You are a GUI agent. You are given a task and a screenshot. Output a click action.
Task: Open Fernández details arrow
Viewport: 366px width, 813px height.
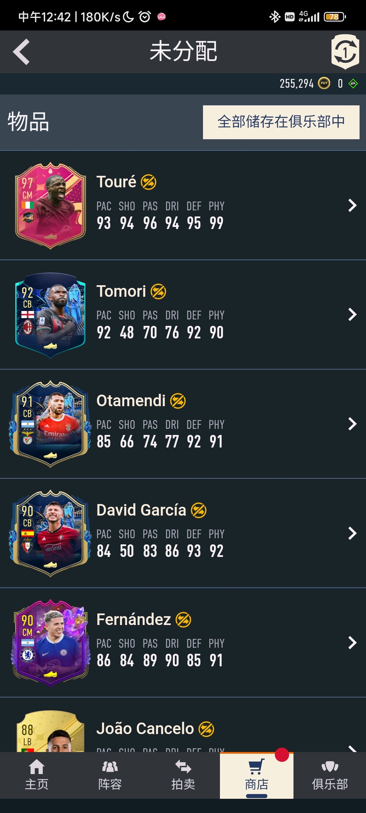[x=352, y=643]
